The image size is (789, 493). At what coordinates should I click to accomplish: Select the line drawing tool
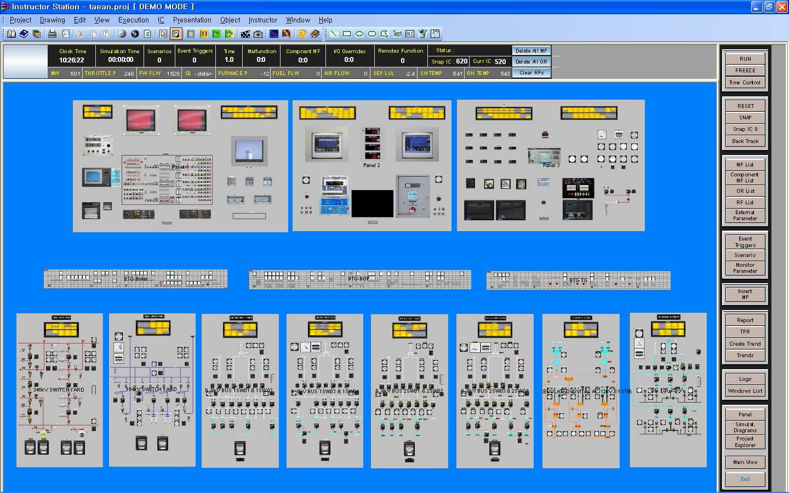coord(334,34)
